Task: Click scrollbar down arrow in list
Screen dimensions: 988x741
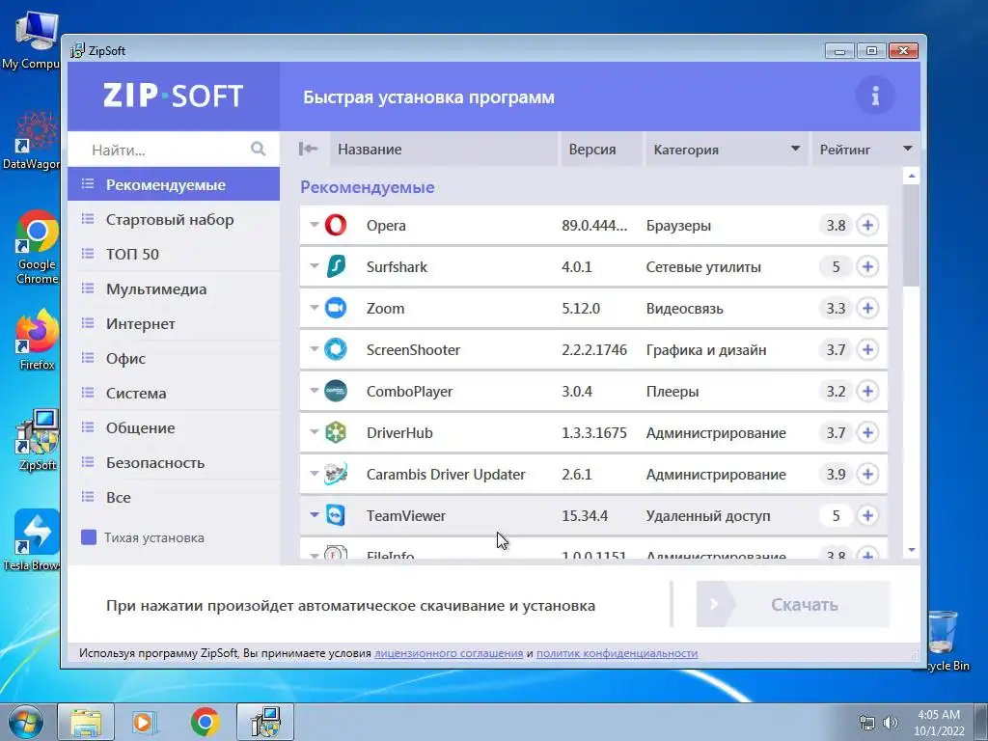Action: point(911,550)
